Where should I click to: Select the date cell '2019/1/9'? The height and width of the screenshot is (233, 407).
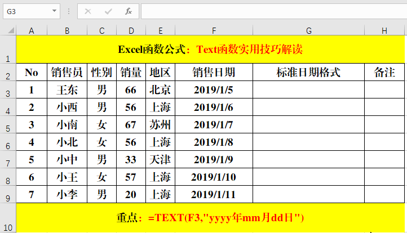214,159
